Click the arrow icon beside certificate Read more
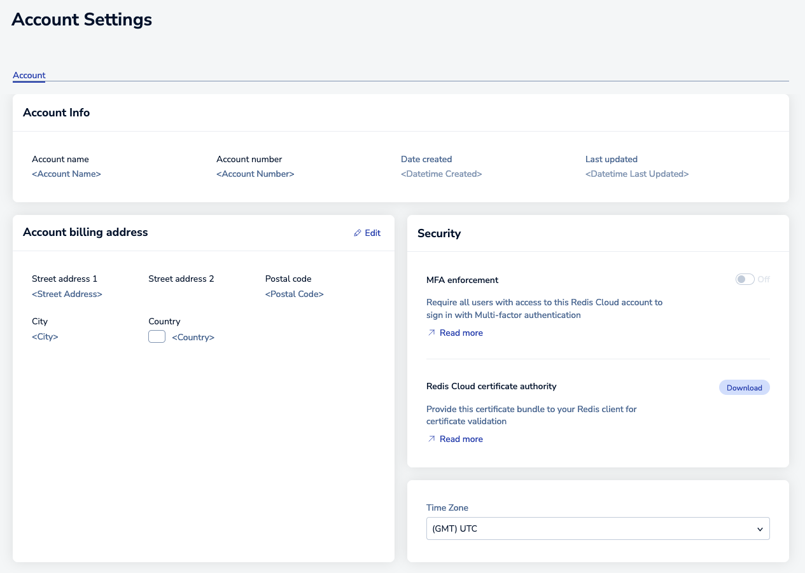The height and width of the screenshot is (573, 805). 431,438
